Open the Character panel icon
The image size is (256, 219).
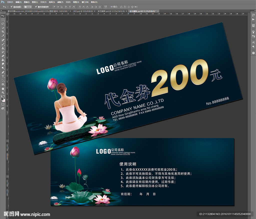[x=253, y=42]
